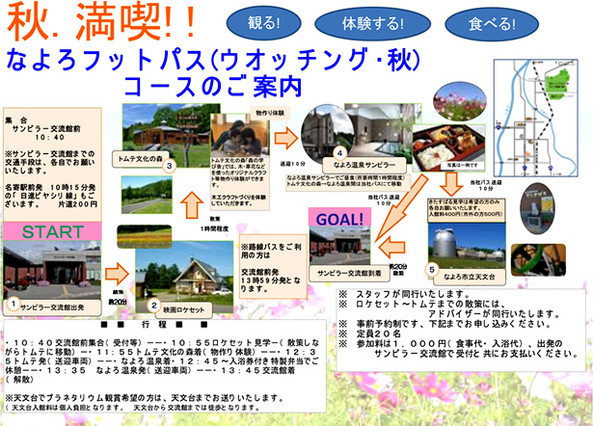Click the 散策 1時間程度 text
This screenshot has width=593, height=426.
[x=214, y=224]
